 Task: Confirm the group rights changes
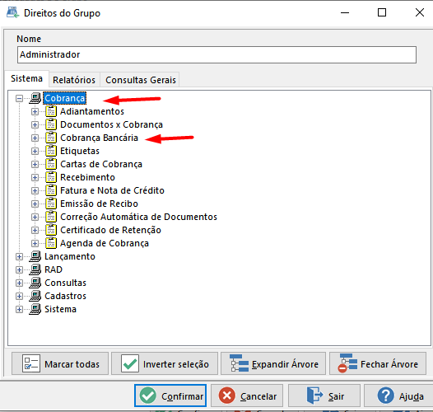tap(170, 396)
